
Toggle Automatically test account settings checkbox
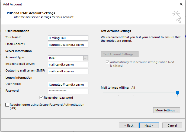coord(107,62)
